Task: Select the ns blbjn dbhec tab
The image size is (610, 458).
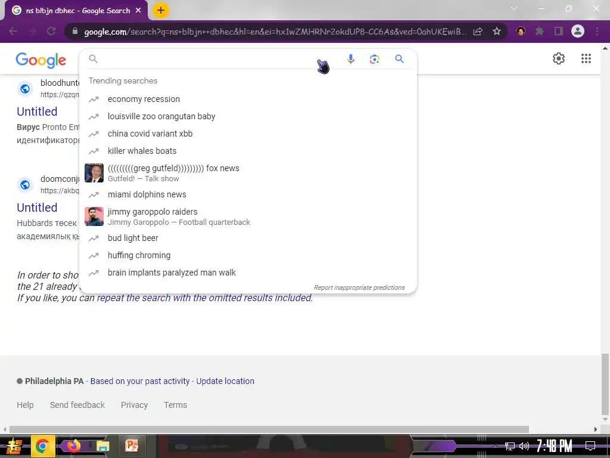Action: coord(76,11)
